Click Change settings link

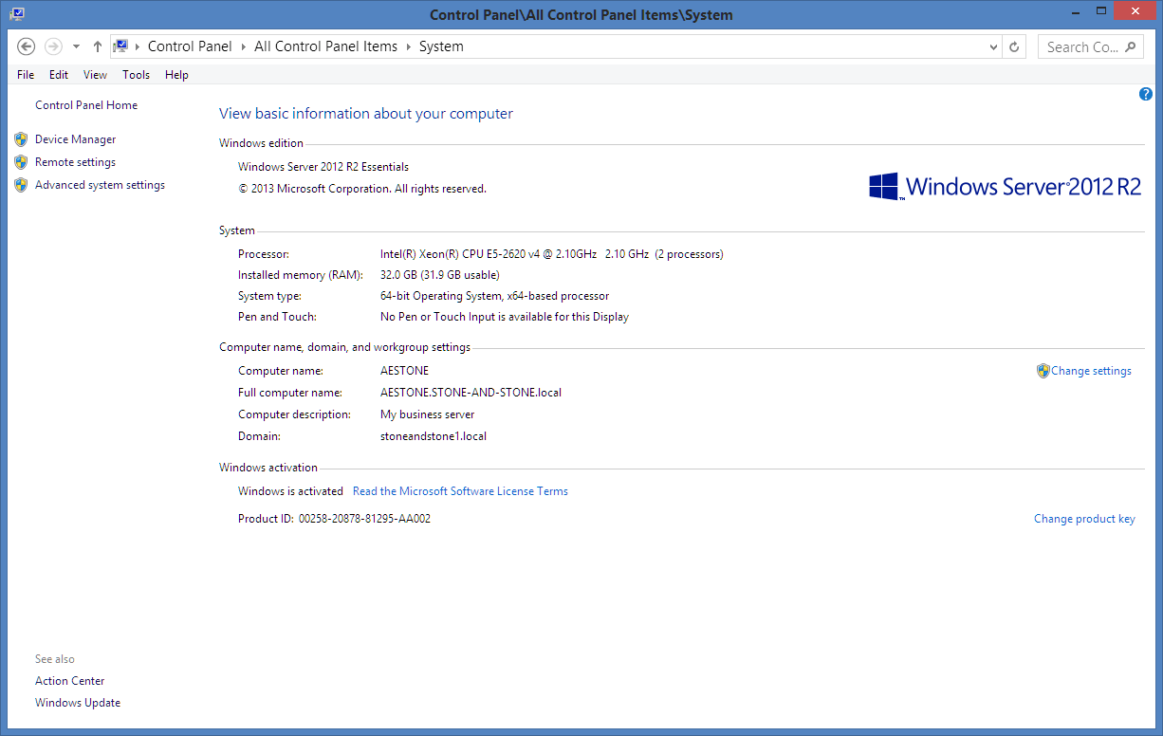1091,371
